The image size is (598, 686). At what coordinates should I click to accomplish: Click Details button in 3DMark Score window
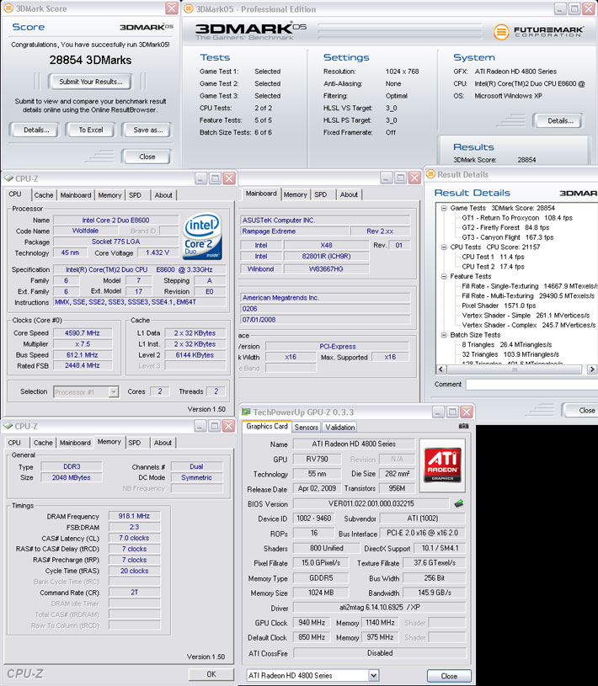[x=36, y=130]
